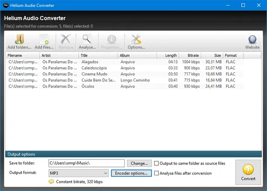Viewport: 267px width, 191px height.
Task: Enable Analyse files after conversion
Action: (x=183, y=173)
